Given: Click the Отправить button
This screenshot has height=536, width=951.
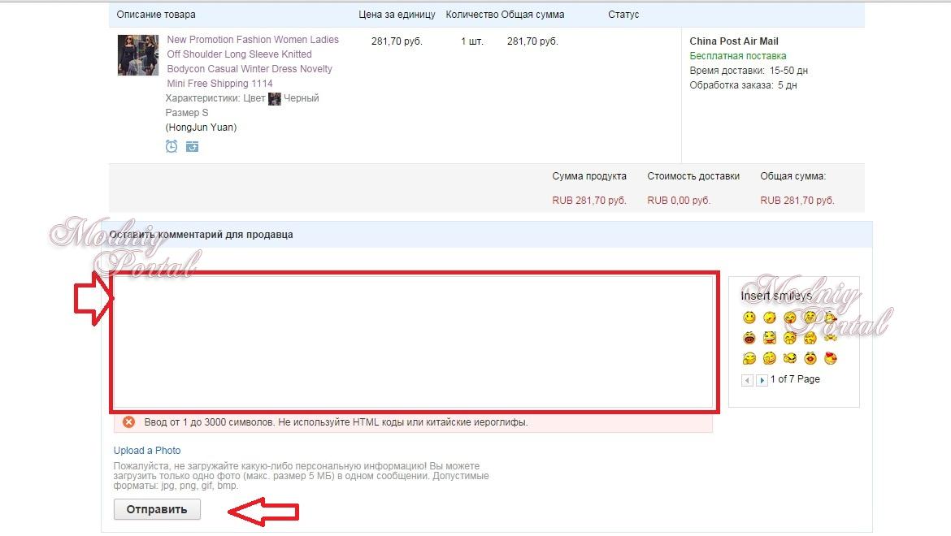Looking at the screenshot, I should (157, 509).
